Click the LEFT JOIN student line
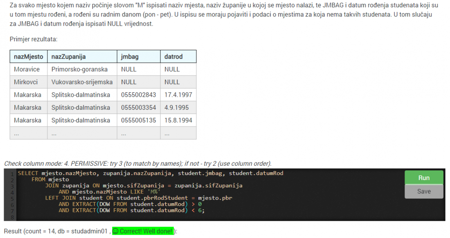The height and width of the screenshot is (238, 450). coord(139,198)
